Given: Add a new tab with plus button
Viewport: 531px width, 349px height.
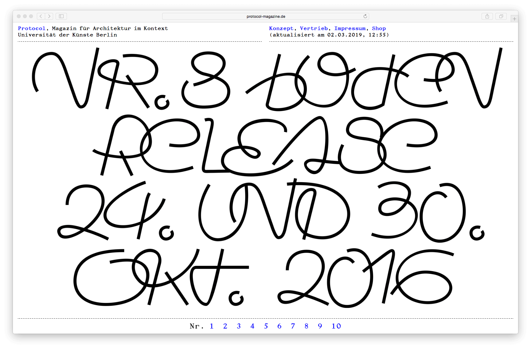Looking at the screenshot, I should point(514,19).
